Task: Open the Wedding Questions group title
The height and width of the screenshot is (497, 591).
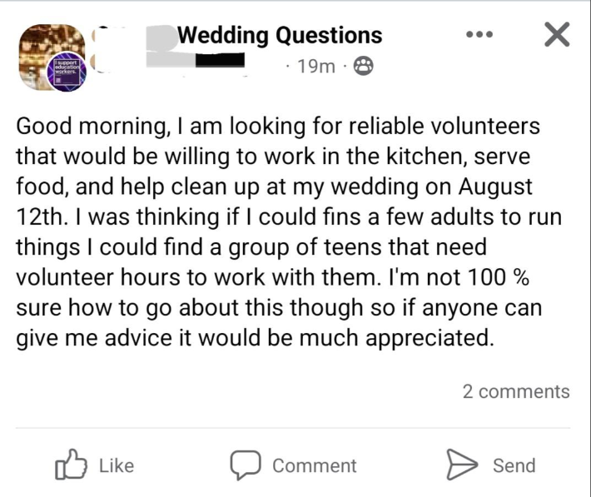Action: click(280, 36)
